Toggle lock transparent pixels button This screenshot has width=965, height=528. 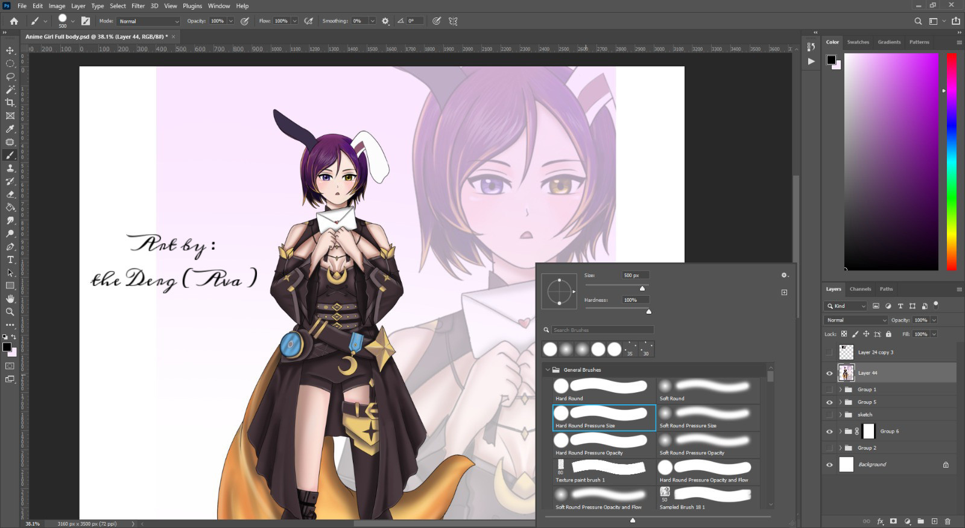[844, 334]
